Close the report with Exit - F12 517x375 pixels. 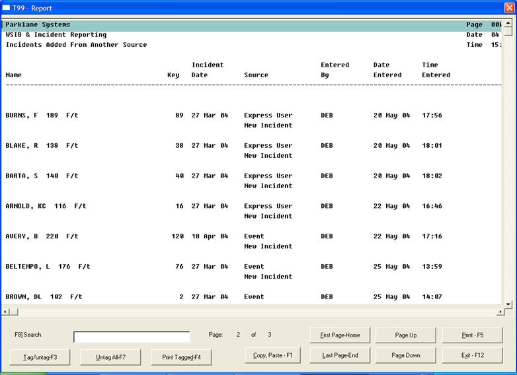(x=472, y=356)
